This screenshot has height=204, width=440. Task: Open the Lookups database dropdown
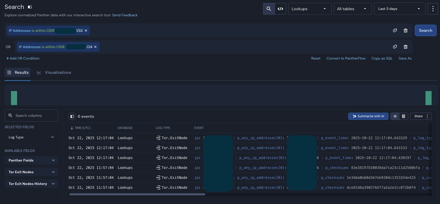pyautogui.click(x=309, y=9)
